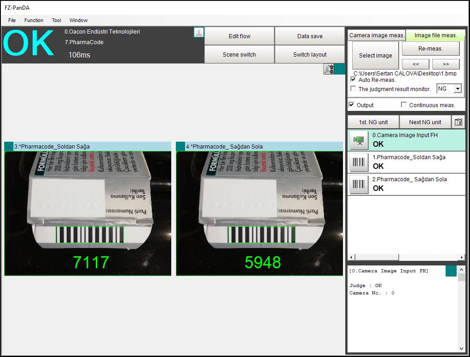Screen dimensions: 470x357
Task: Open the Tool menu
Action: click(x=56, y=20)
